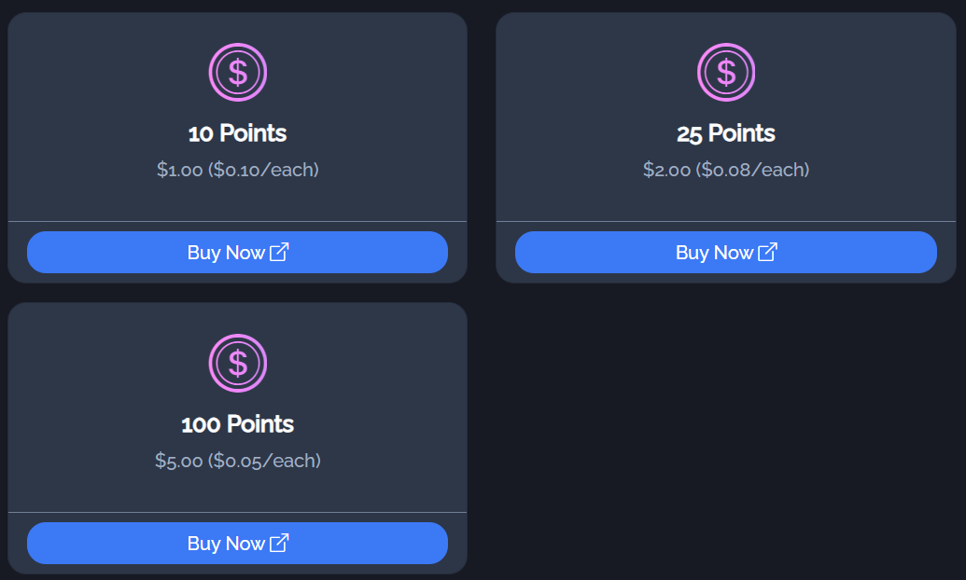Select the 100 Points heading

click(237, 424)
